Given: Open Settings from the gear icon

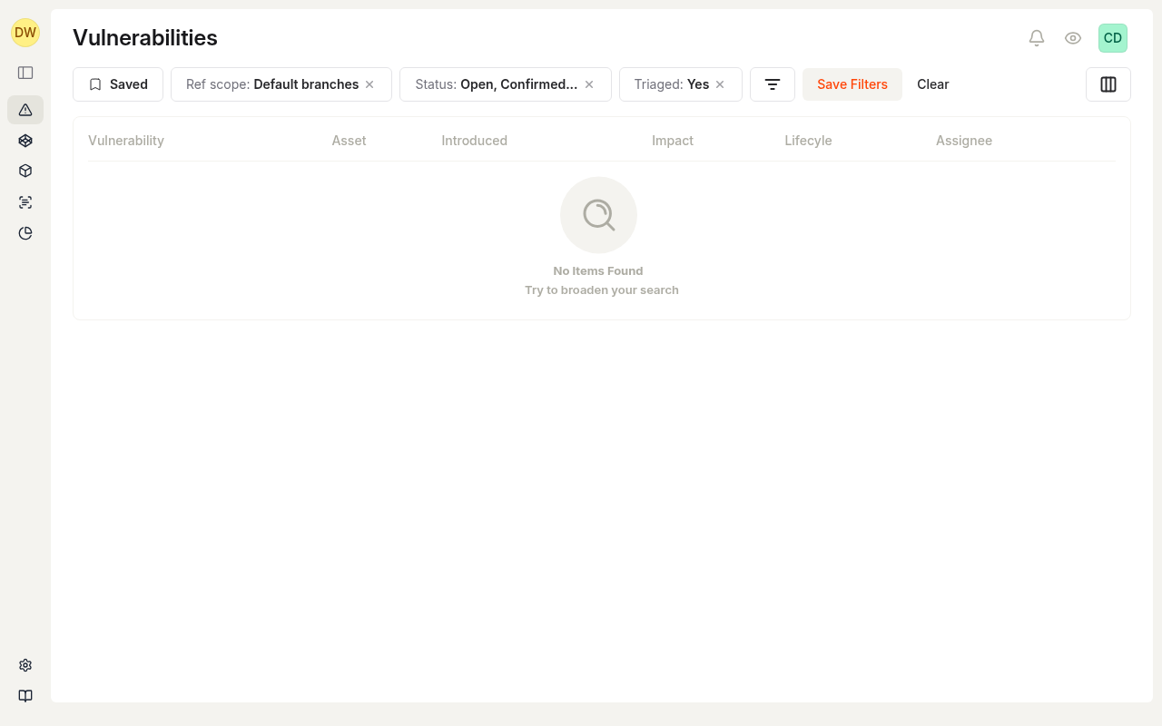Looking at the screenshot, I should point(25,665).
